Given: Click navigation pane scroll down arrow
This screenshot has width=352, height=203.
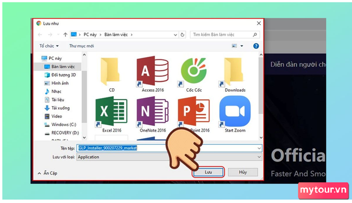Looking at the screenshot, I should 84,138.
